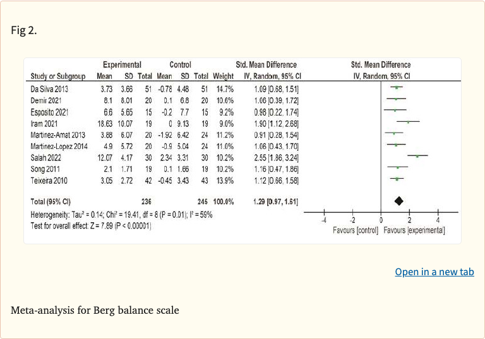
Task: Click the "Favours [control]" axis label
Action: (356, 230)
